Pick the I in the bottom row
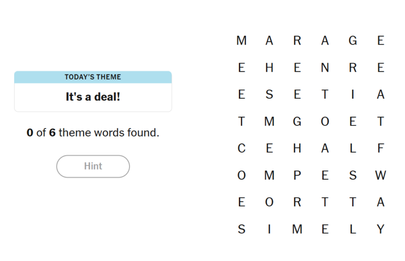405x261 pixels. [269, 229]
